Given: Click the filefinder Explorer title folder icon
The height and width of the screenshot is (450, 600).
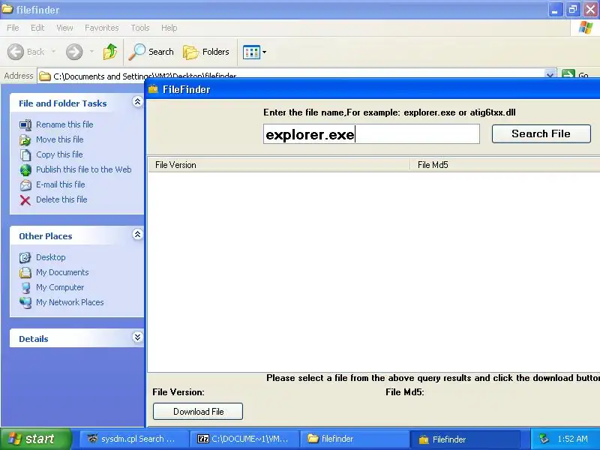Looking at the screenshot, I should click(7, 9).
